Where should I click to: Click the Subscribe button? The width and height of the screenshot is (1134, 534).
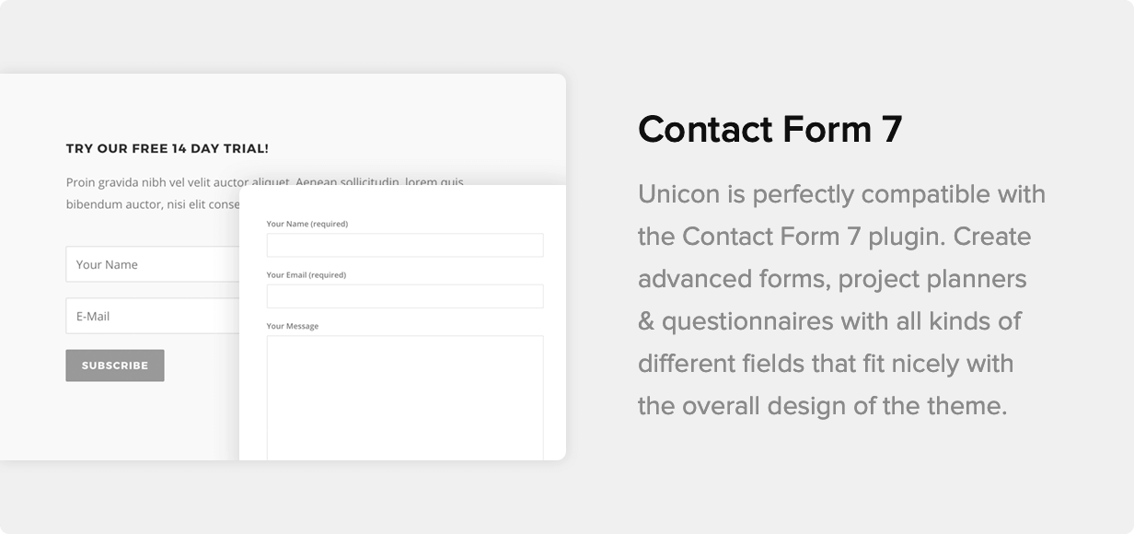[x=115, y=366]
